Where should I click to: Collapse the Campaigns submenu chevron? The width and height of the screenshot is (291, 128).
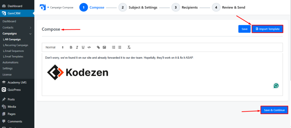[x=31, y=34]
